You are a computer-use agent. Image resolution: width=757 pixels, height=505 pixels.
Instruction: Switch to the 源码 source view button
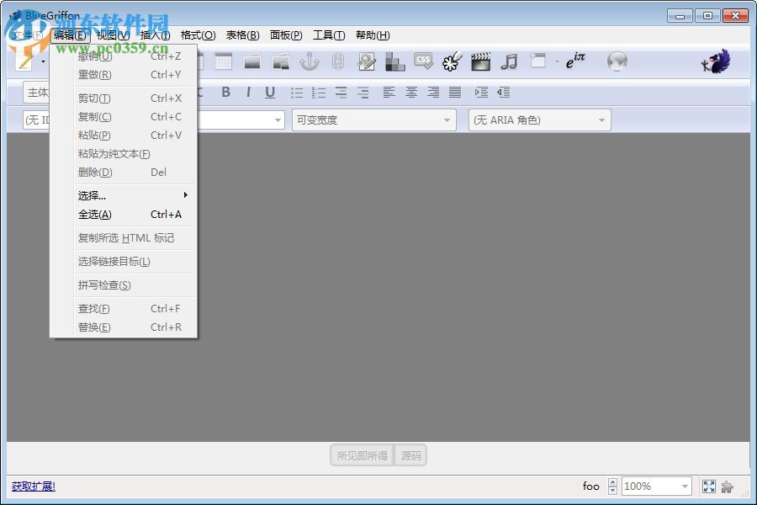410,455
